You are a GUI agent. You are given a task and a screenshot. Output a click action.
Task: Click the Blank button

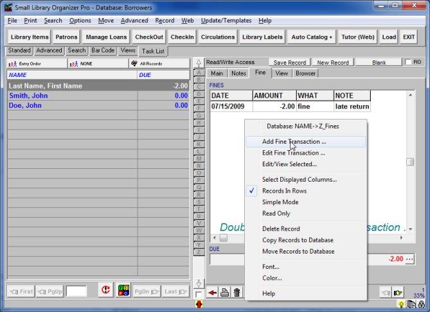point(379,62)
